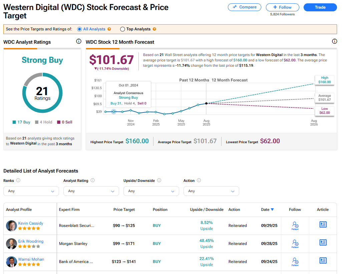
Task: Click the highlighted Oct 2024 chart data point
Action: click(x=114, y=112)
